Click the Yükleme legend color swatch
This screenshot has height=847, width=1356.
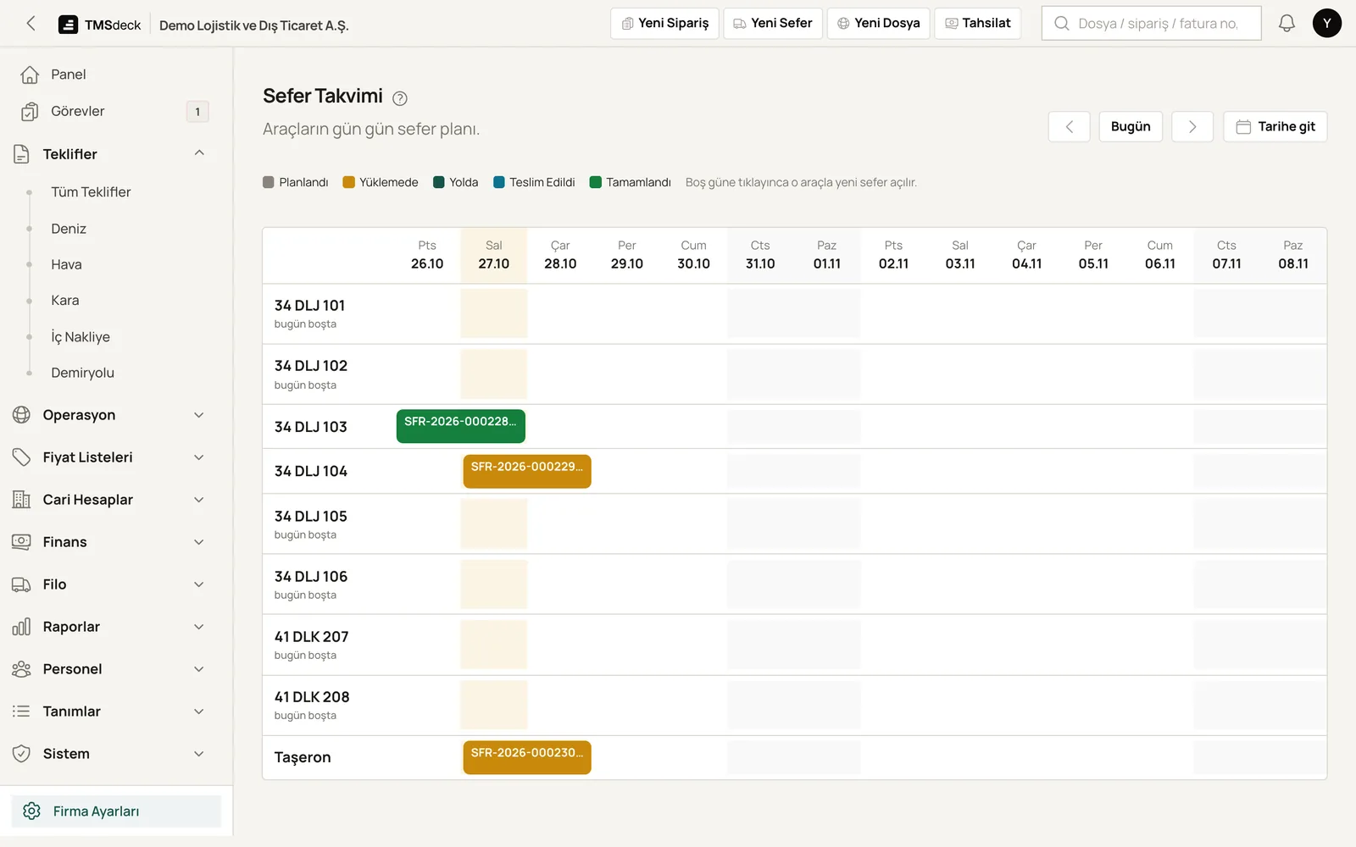point(348,182)
